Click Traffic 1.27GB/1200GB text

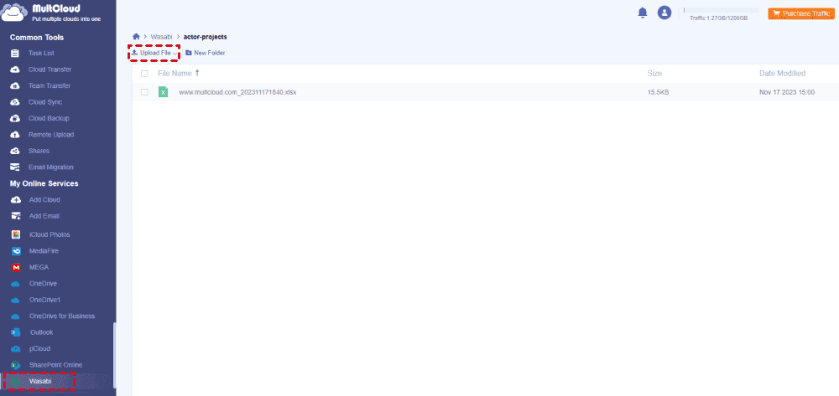pyautogui.click(x=719, y=18)
